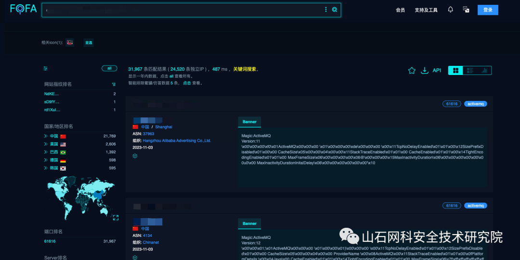Click the China flag in country ranking
The width and height of the screenshot is (520, 260).
point(63,136)
